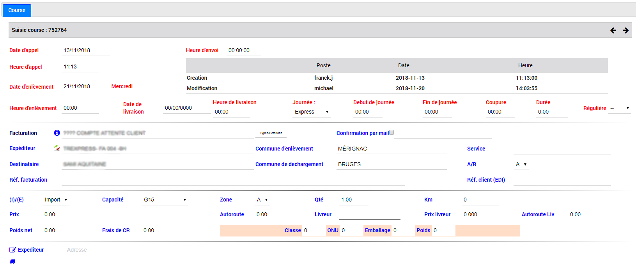Image resolution: width=636 pixels, height=268 pixels.
Task: Click the Emballage field
Action: pyautogui.click(x=403, y=231)
